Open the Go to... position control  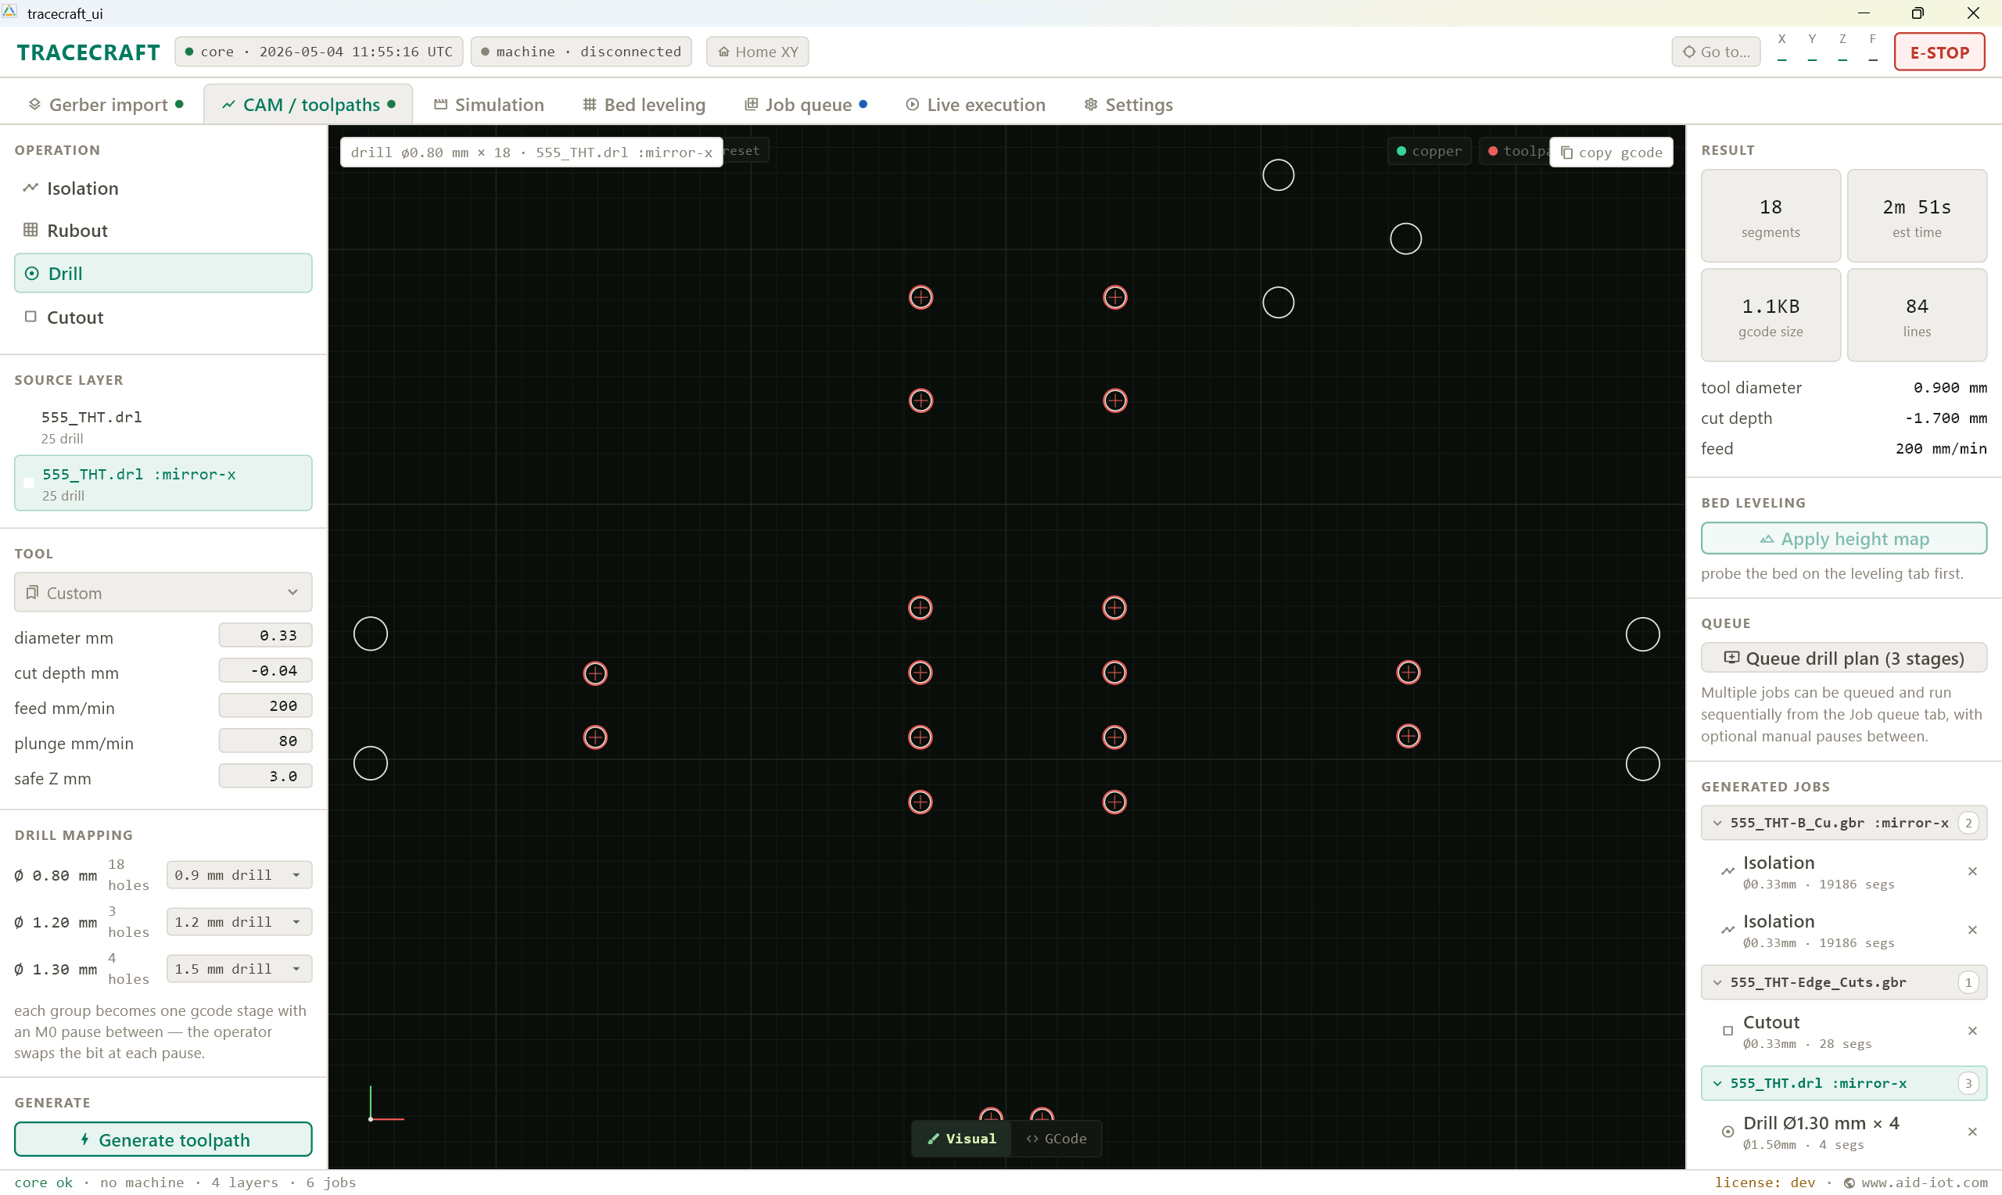(1716, 52)
